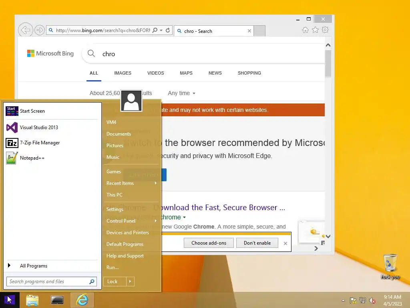Click the 'Don't enable' button

[257, 243]
